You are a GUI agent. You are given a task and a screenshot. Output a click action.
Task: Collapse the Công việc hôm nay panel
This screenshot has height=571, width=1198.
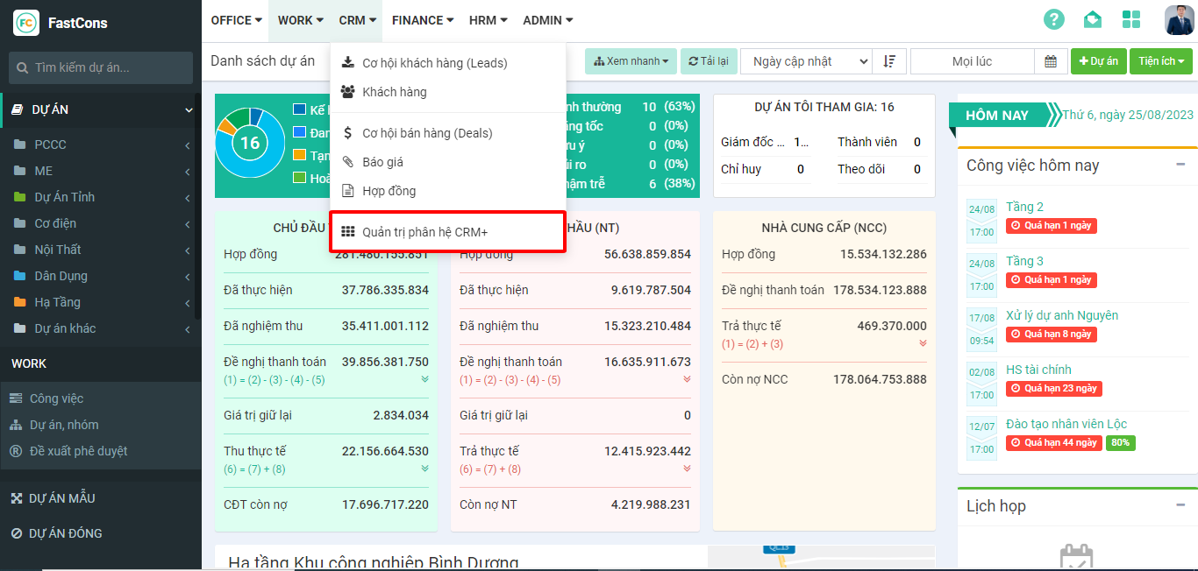(1180, 165)
